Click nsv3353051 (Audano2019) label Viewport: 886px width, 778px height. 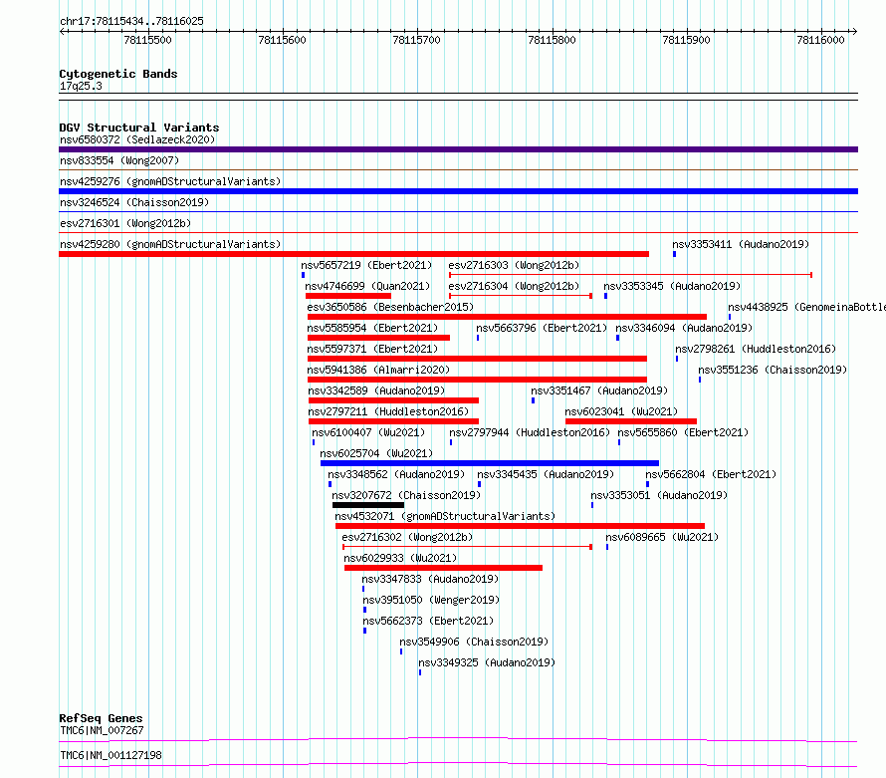pyautogui.click(x=659, y=495)
